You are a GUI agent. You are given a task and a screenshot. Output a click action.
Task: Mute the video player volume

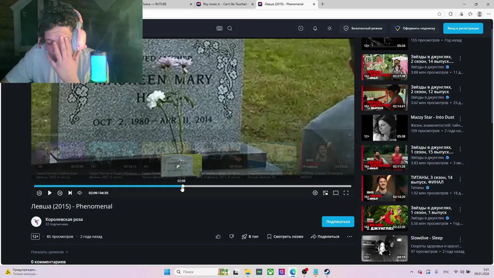click(80, 193)
